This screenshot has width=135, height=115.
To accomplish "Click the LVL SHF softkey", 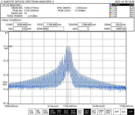I will [32, 112].
